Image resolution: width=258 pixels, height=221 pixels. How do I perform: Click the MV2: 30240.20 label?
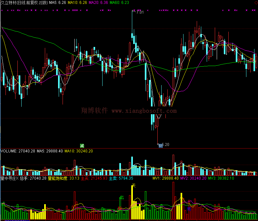(193, 178)
